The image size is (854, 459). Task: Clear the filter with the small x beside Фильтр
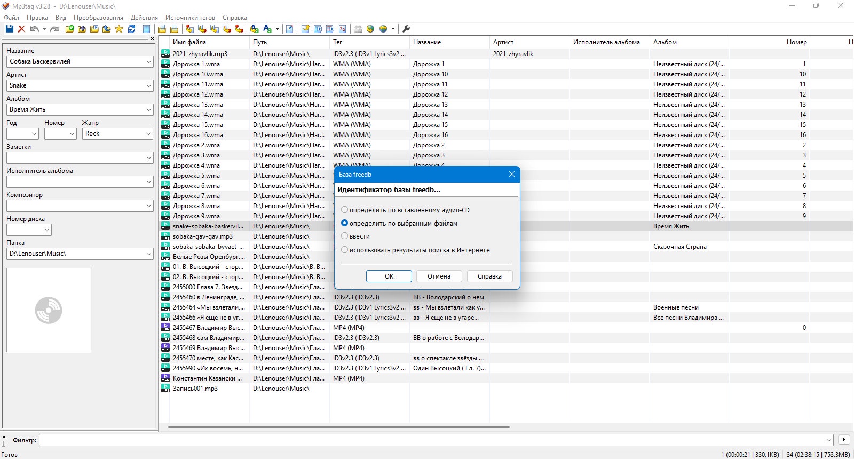4,437
